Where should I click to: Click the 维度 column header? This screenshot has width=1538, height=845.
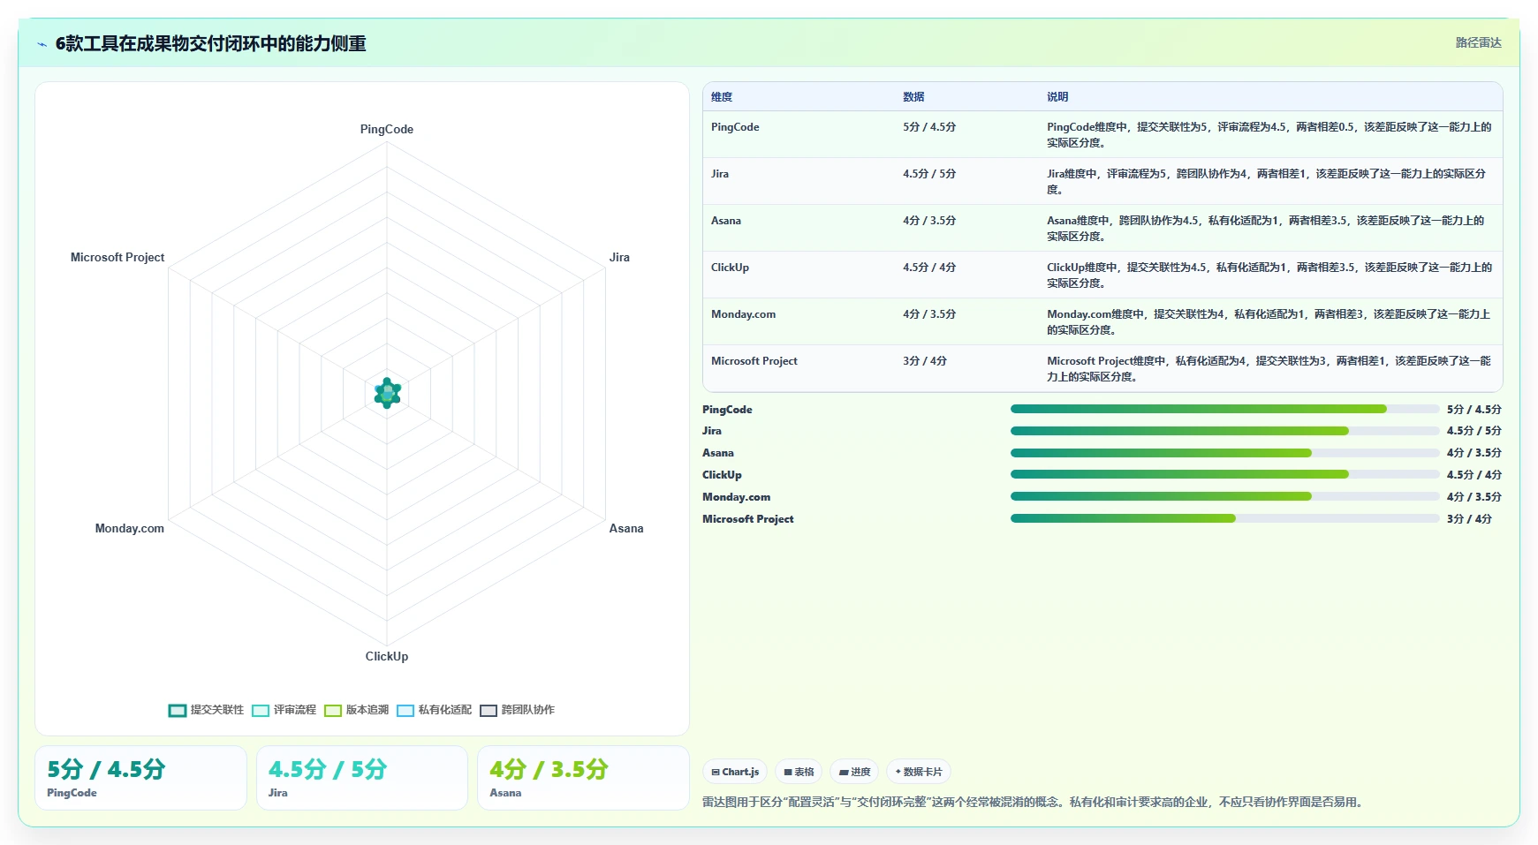722,97
